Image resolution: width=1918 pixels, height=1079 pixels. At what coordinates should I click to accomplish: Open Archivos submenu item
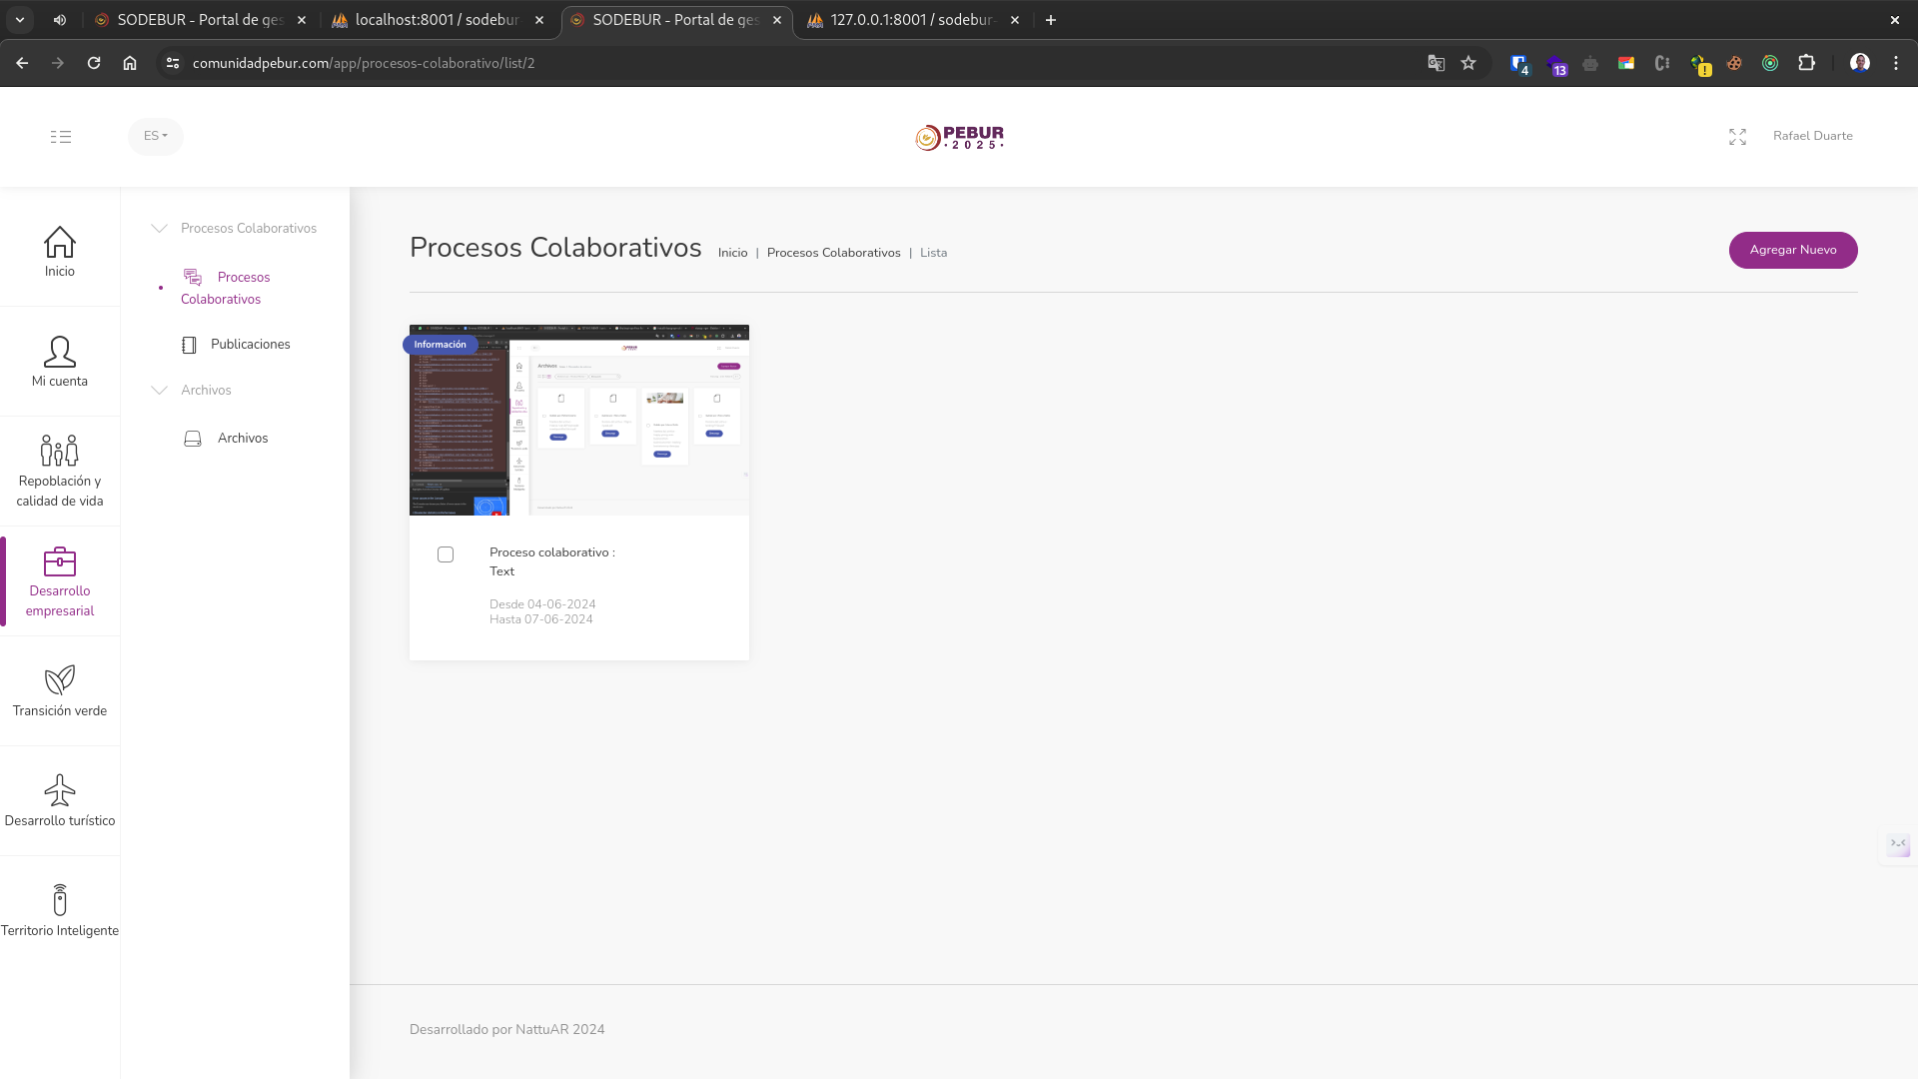click(x=243, y=439)
